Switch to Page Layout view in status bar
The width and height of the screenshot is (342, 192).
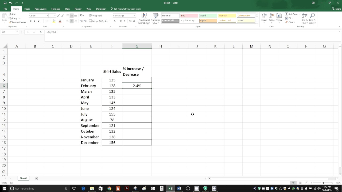point(300,183)
